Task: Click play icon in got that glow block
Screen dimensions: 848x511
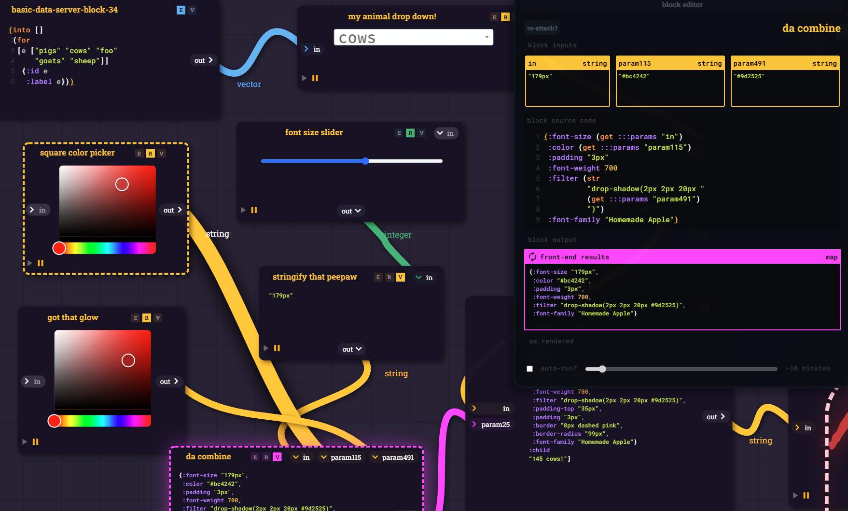Action: click(x=25, y=441)
